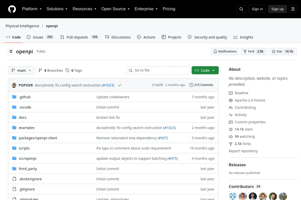Image resolution: width=301 pixels, height=200 pixels.
Task: Click the 215abfb commit hash
Action: coord(157,85)
